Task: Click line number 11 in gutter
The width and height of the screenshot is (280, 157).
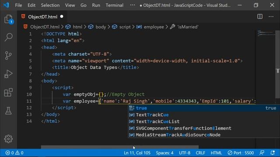Action: (29, 101)
